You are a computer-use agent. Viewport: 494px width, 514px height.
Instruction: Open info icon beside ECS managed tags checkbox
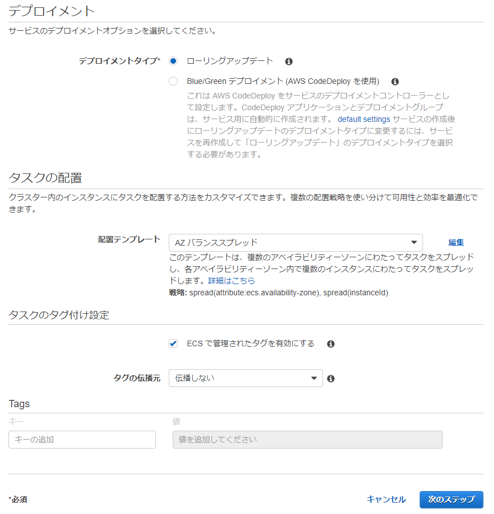point(331,344)
